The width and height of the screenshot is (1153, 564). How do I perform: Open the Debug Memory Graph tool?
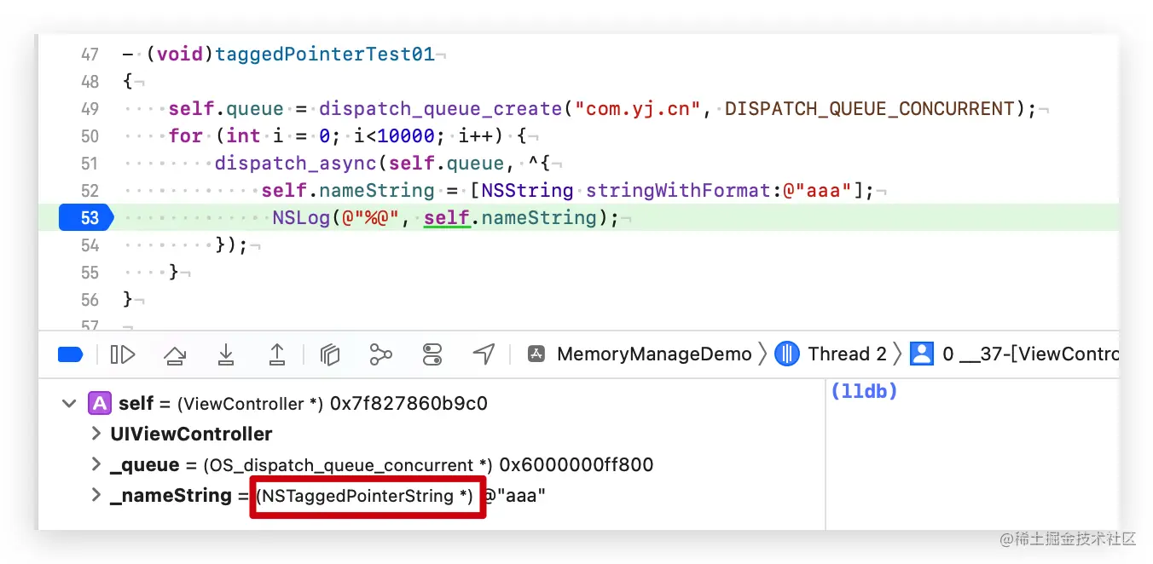[381, 354]
